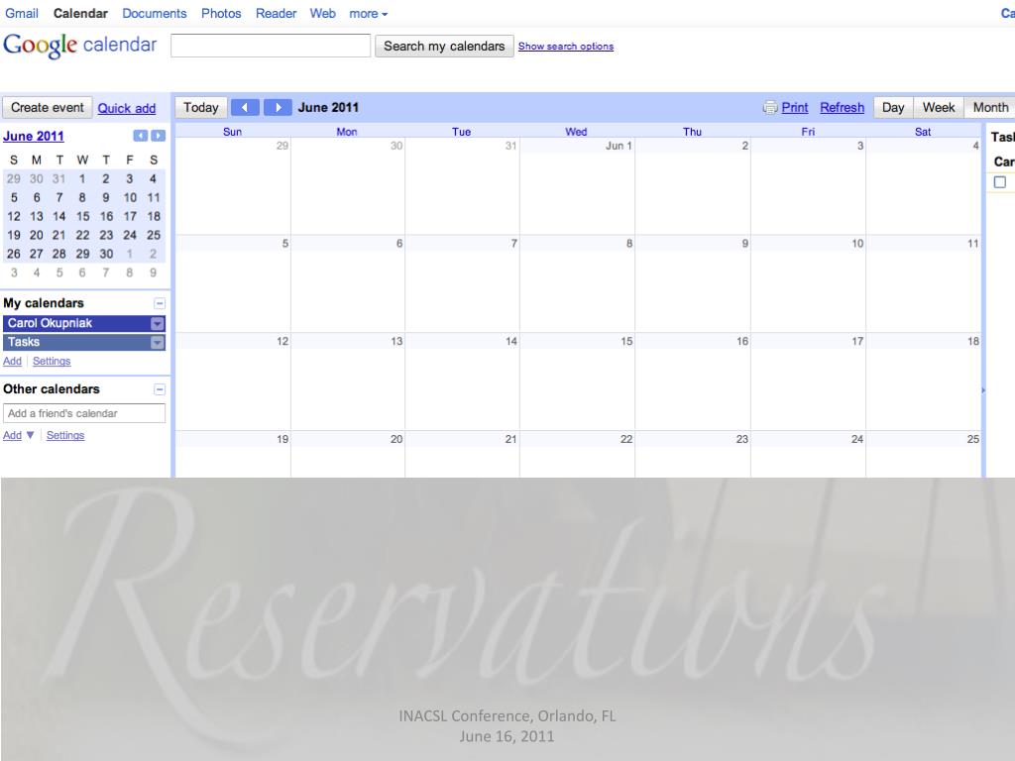Collapse the Other calendars section
Screen dimensions: 1015x761
tap(160, 389)
